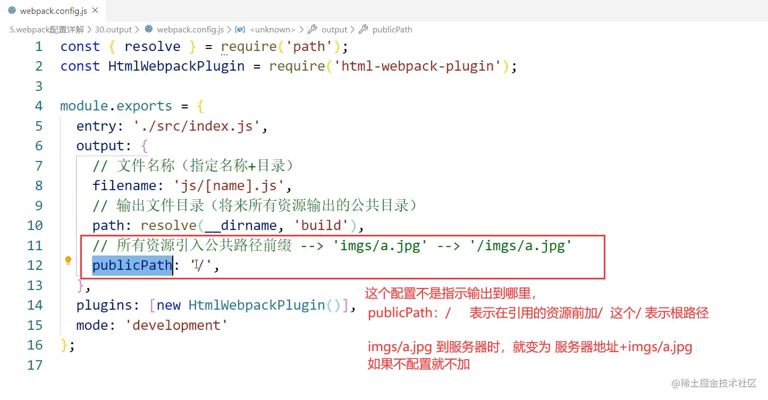Place cursor on 'path' string in line 1
Screen dimensions: 768x400
[x=309, y=47]
